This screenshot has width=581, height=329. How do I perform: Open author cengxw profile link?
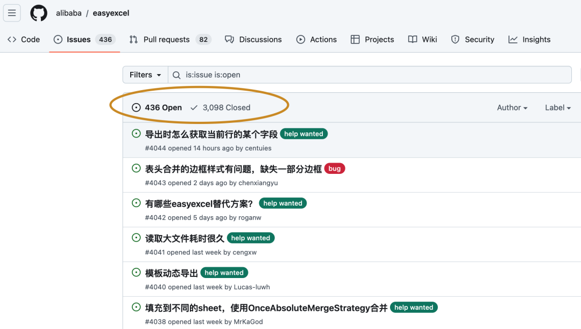(245, 252)
